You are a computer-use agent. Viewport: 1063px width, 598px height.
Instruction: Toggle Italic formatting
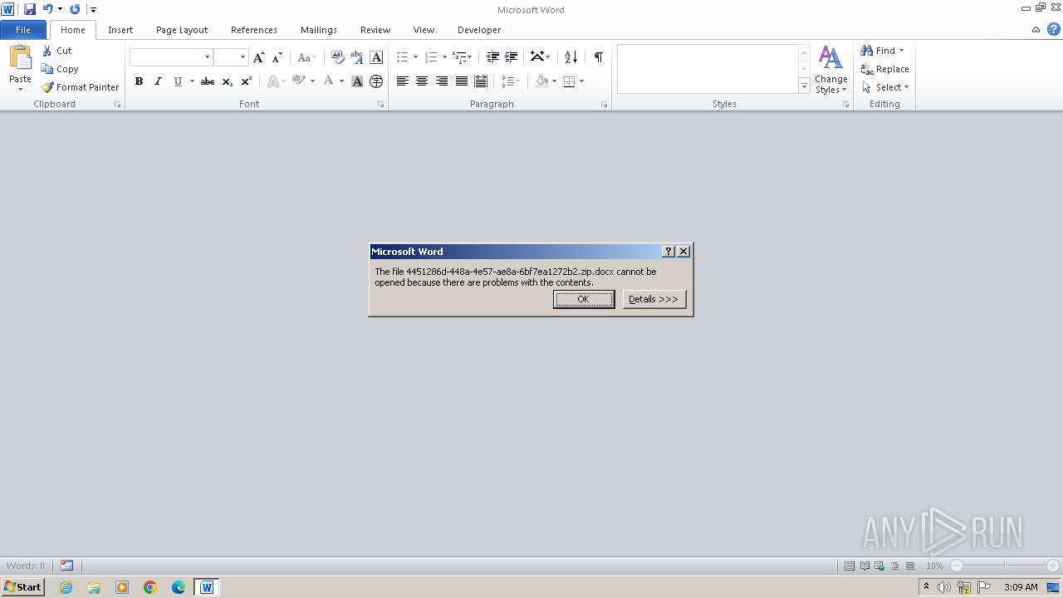158,81
